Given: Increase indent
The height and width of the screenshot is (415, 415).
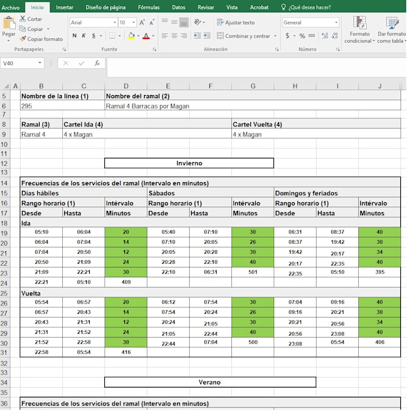Looking at the screenshot, I should (207, 36).
